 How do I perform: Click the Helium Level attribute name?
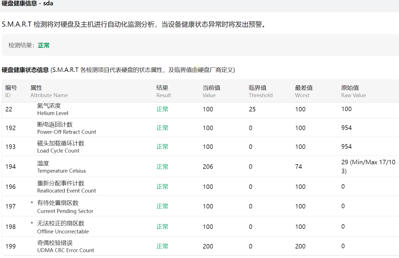(x=53, y=109)
